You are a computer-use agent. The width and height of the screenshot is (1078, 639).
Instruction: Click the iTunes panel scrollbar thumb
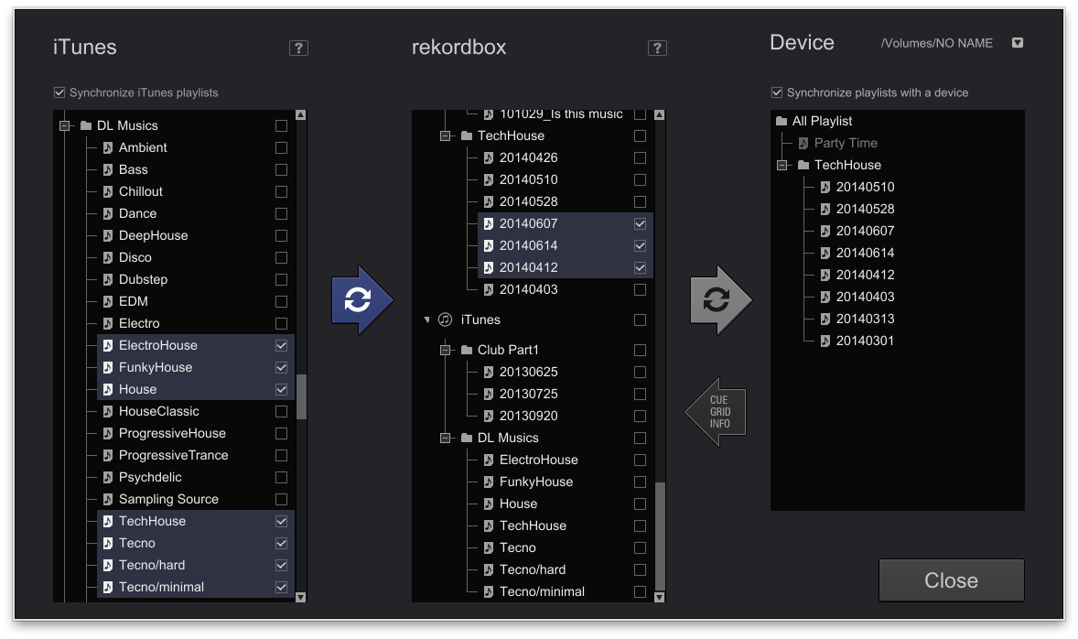coord(301,397)
